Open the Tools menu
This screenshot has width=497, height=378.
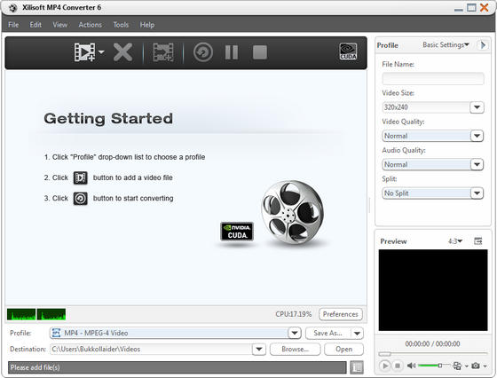(121, 25)
